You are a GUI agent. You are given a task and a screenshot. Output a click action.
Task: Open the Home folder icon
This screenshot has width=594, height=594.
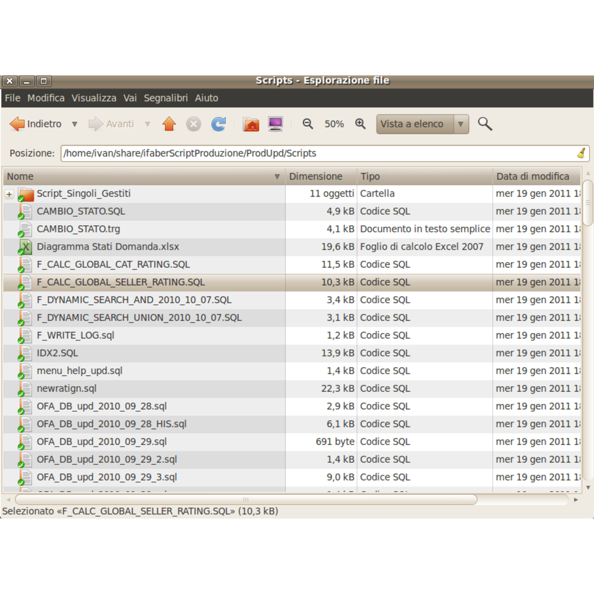click(251, 124)
